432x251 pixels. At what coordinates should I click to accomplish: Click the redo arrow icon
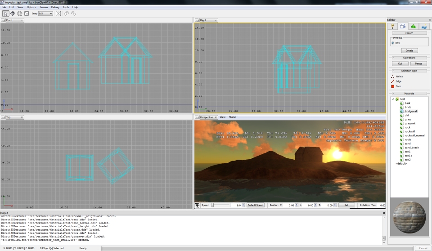tap(73, 13)
